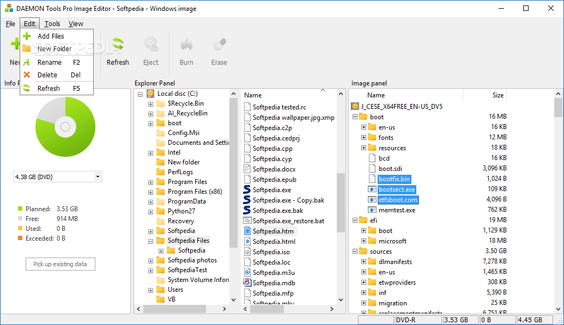
Task: Click the Local disc (C:) drive icon
Action: click(x=150, y=94)
